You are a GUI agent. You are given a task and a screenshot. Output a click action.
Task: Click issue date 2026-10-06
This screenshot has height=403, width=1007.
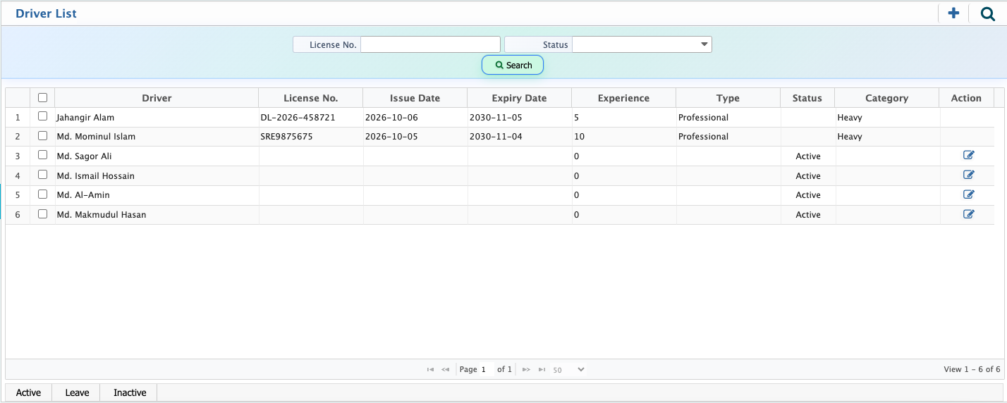pos(391,117)
